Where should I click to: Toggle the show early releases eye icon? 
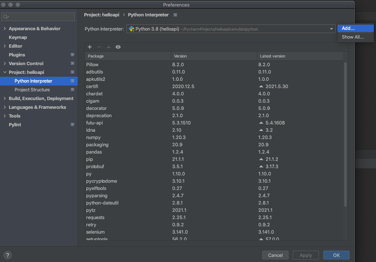click(x=118, y=47)
